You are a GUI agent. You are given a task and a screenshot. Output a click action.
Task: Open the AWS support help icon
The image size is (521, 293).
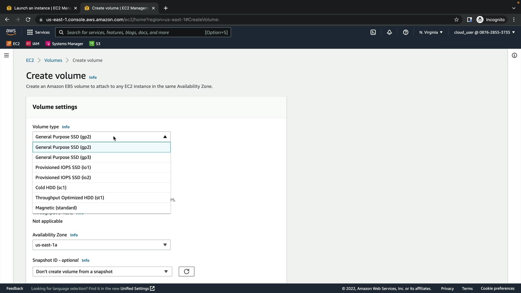pos(406,32)
